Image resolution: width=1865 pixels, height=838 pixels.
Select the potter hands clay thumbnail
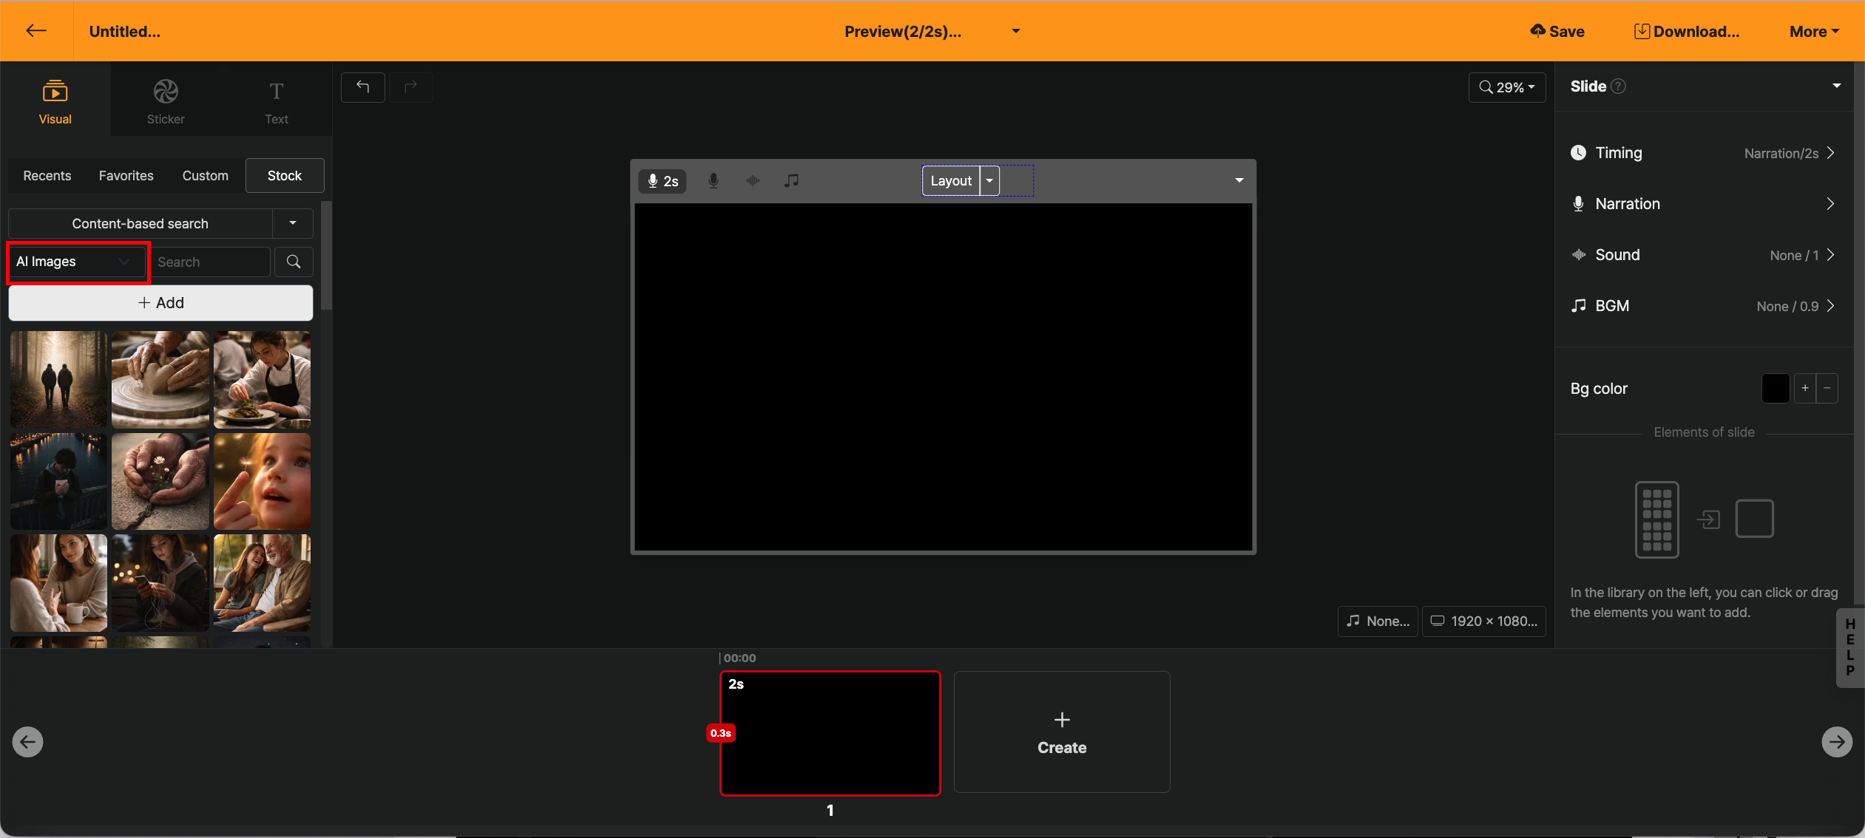coord(160,379)
